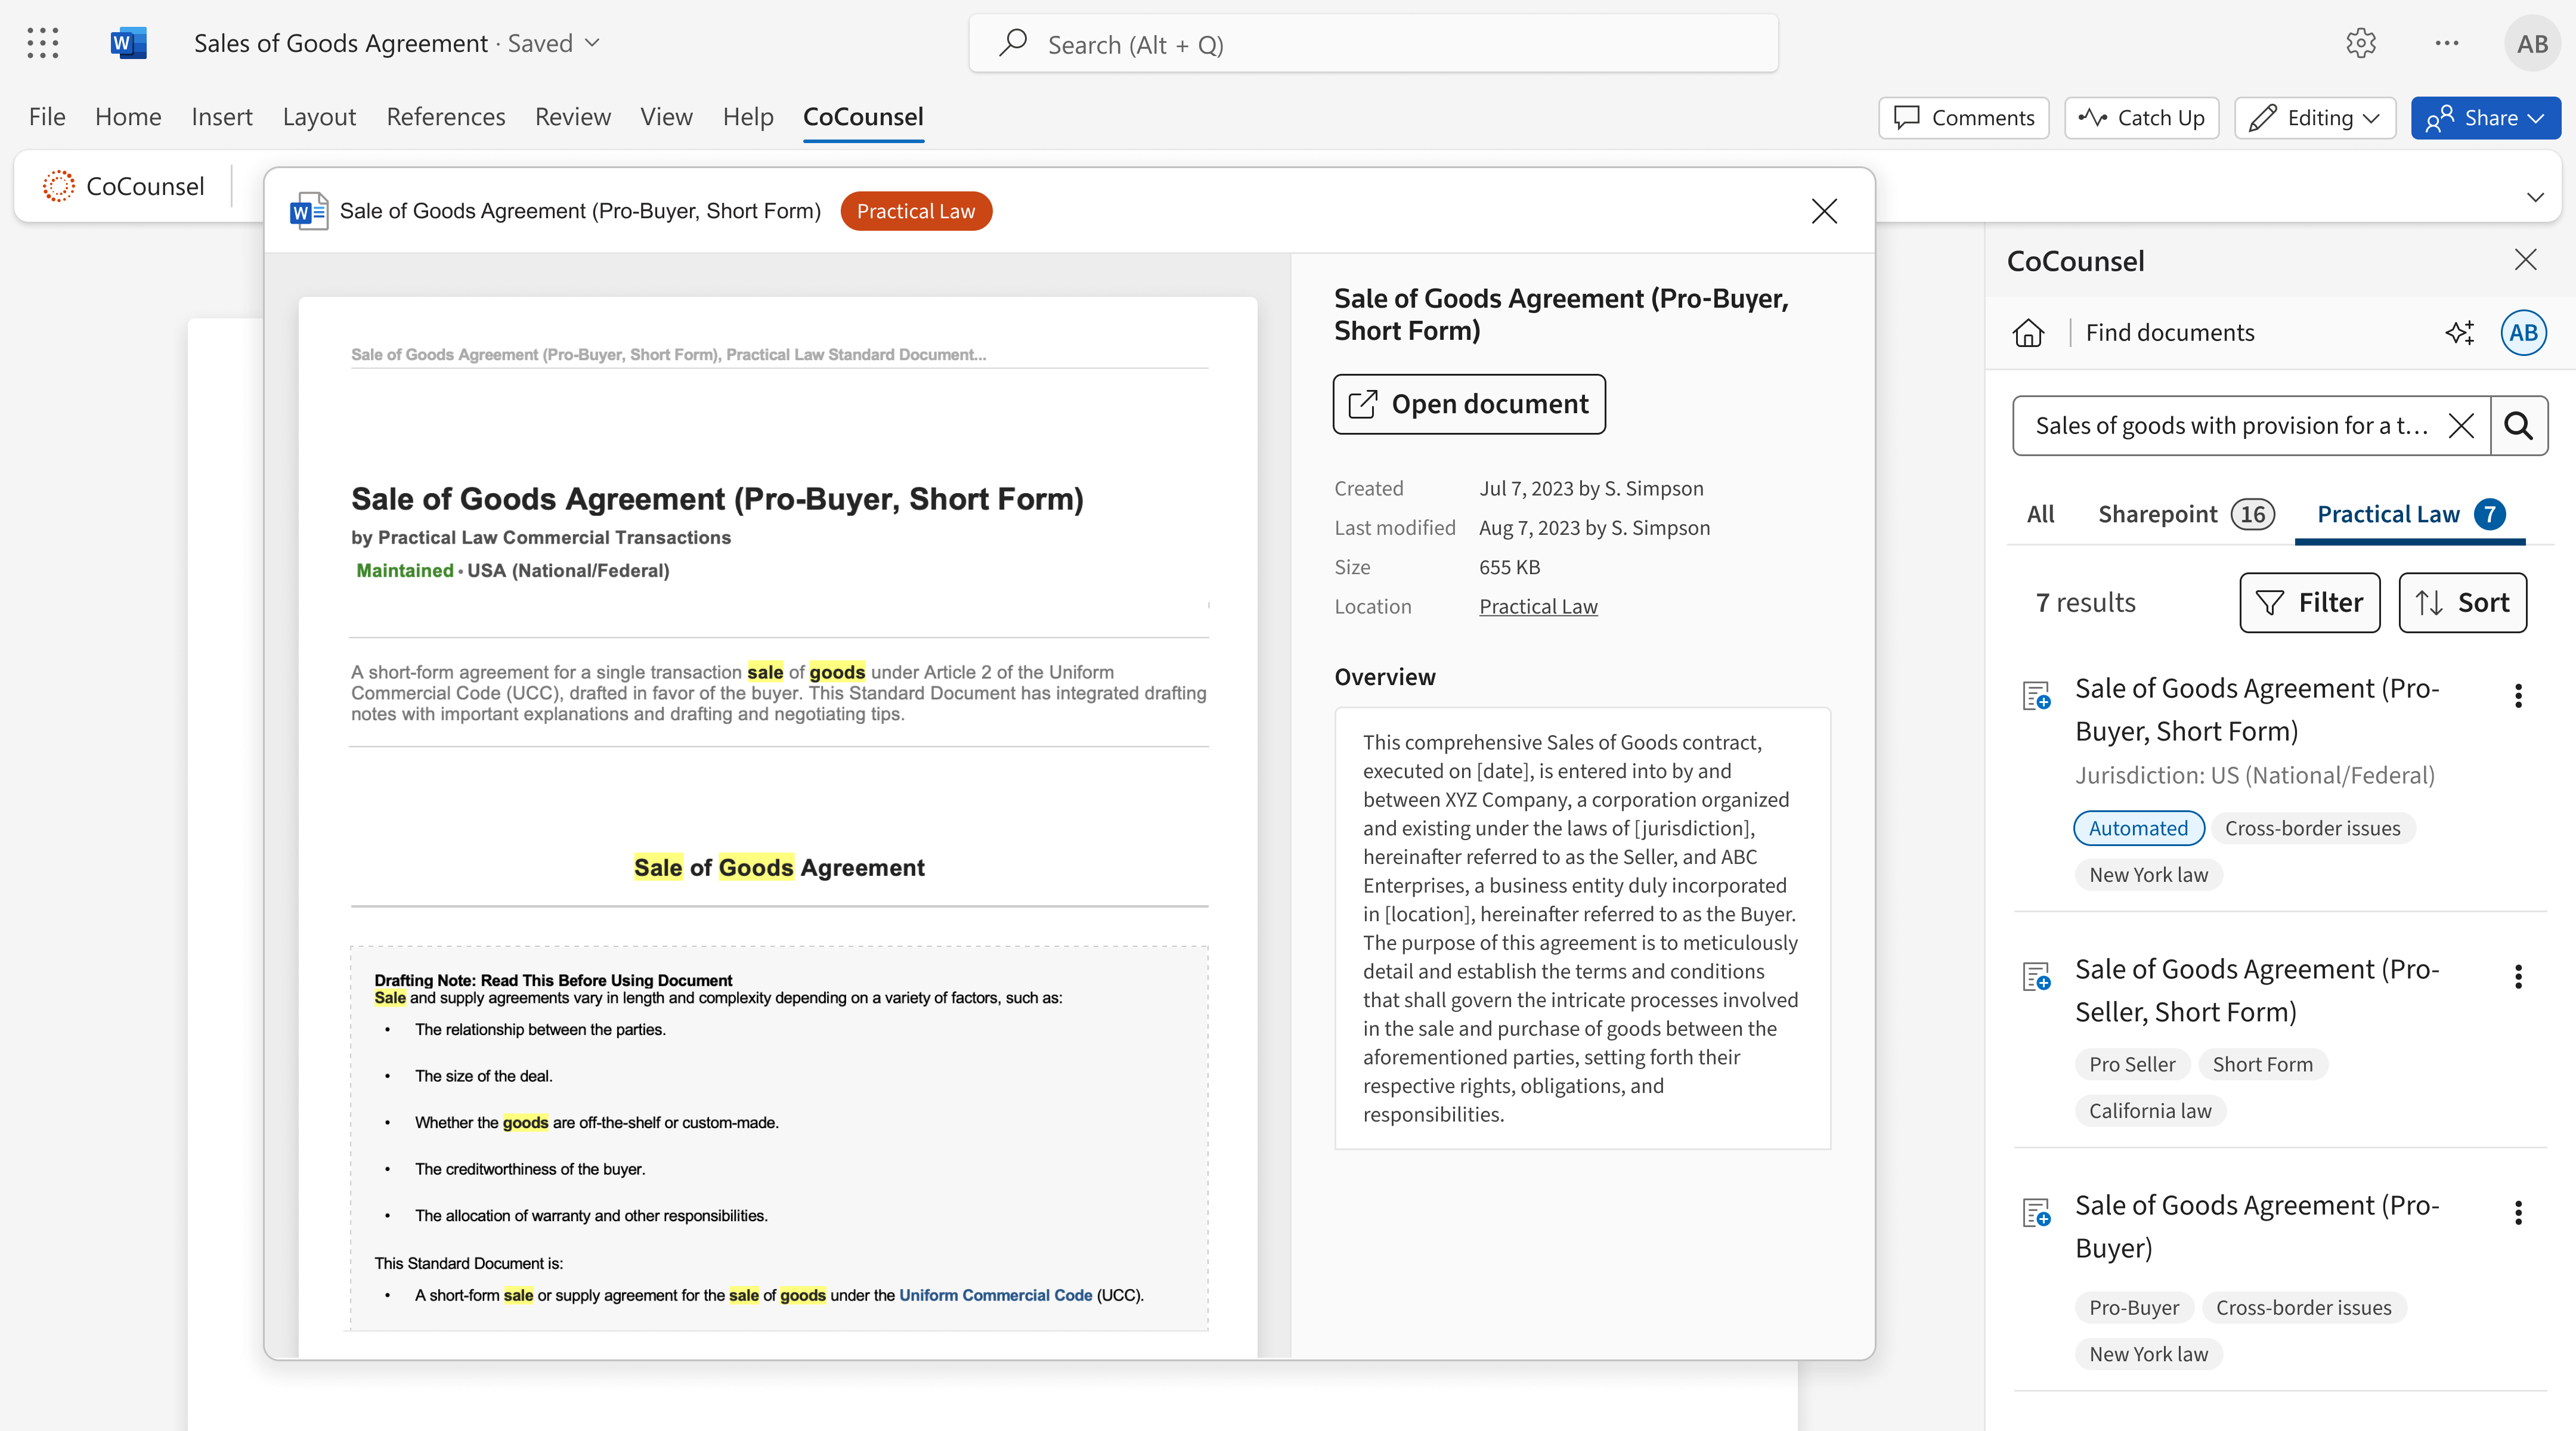Click New York law tag under Pro-Buyer result
Image resolution: width=2576 pixels, height=1431 pixels.
(2148, 1354)
